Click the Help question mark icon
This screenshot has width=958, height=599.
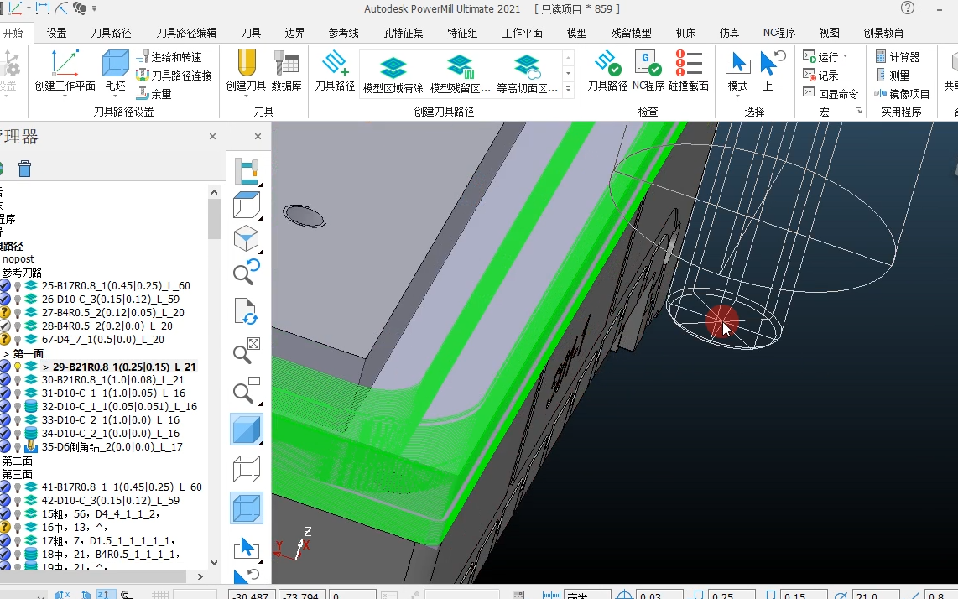point(908,8)
